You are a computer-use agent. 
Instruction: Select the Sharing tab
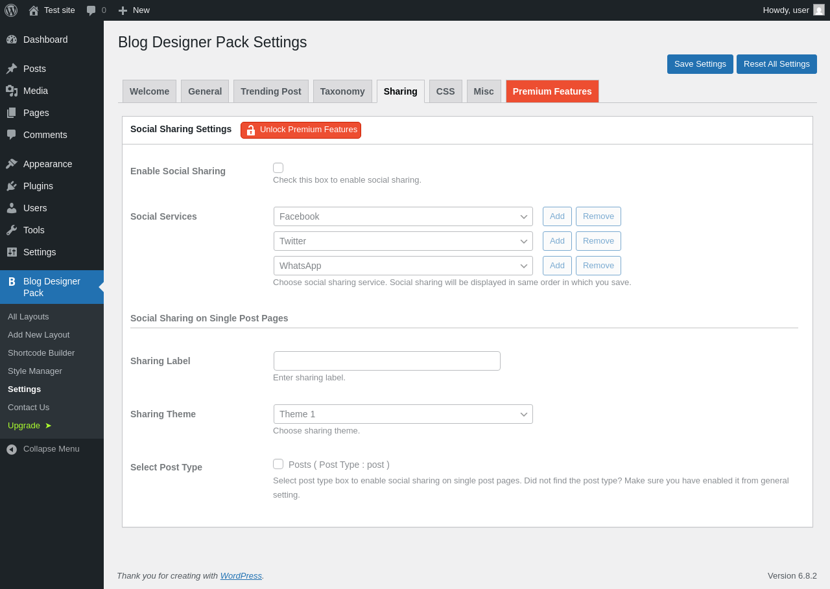tap(401, 91)
